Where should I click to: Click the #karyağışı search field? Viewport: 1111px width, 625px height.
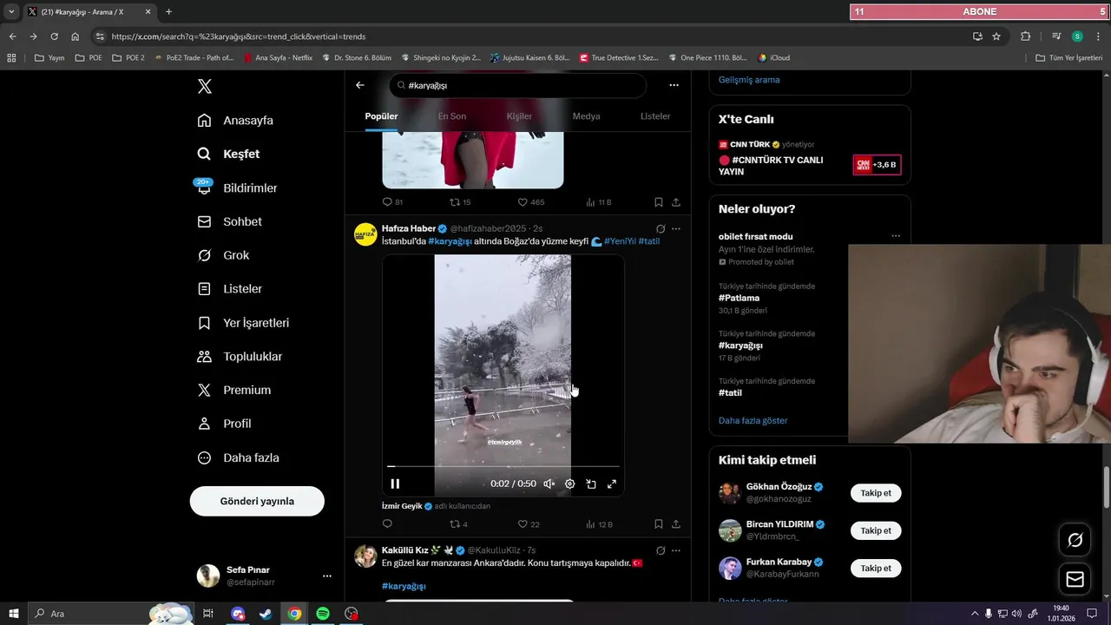517,85
